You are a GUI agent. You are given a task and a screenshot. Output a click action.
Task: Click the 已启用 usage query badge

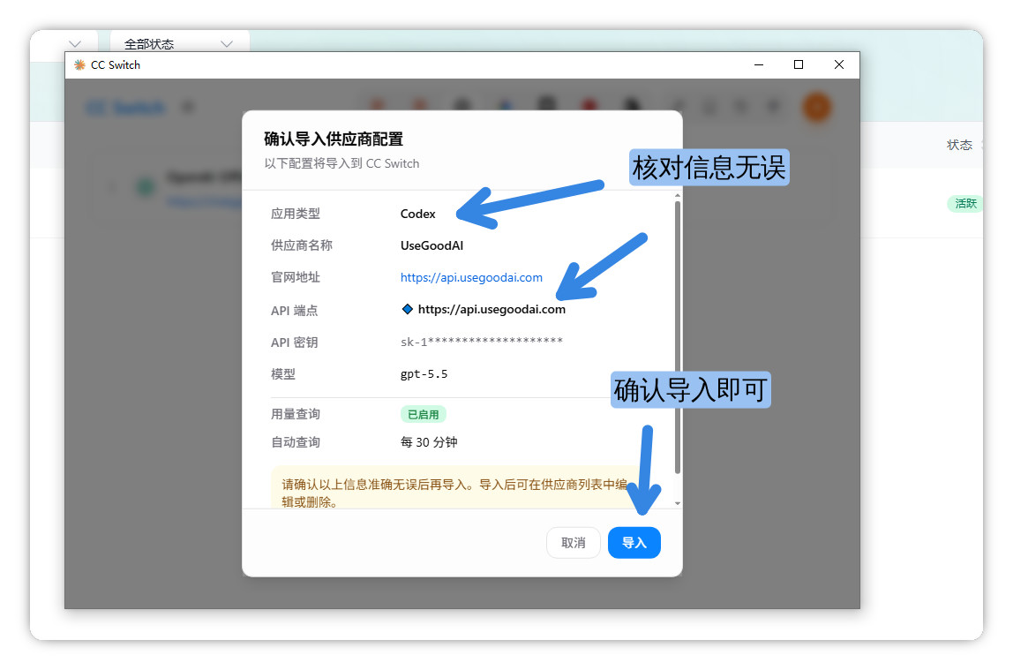tap(424, 414)
